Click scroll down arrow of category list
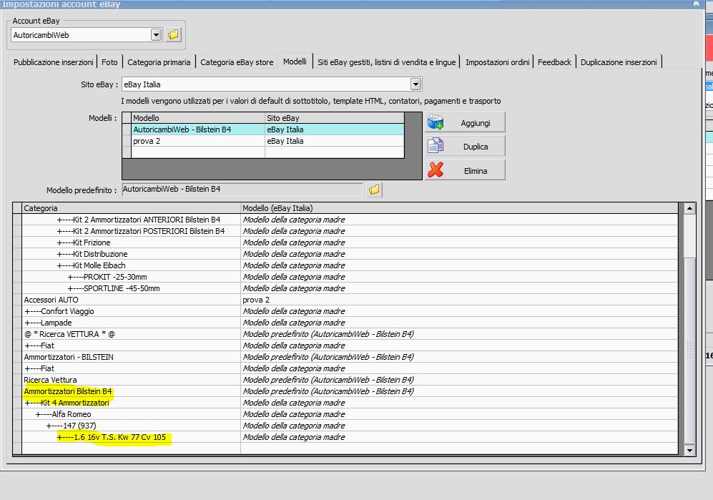 click(x=689, y=450)
